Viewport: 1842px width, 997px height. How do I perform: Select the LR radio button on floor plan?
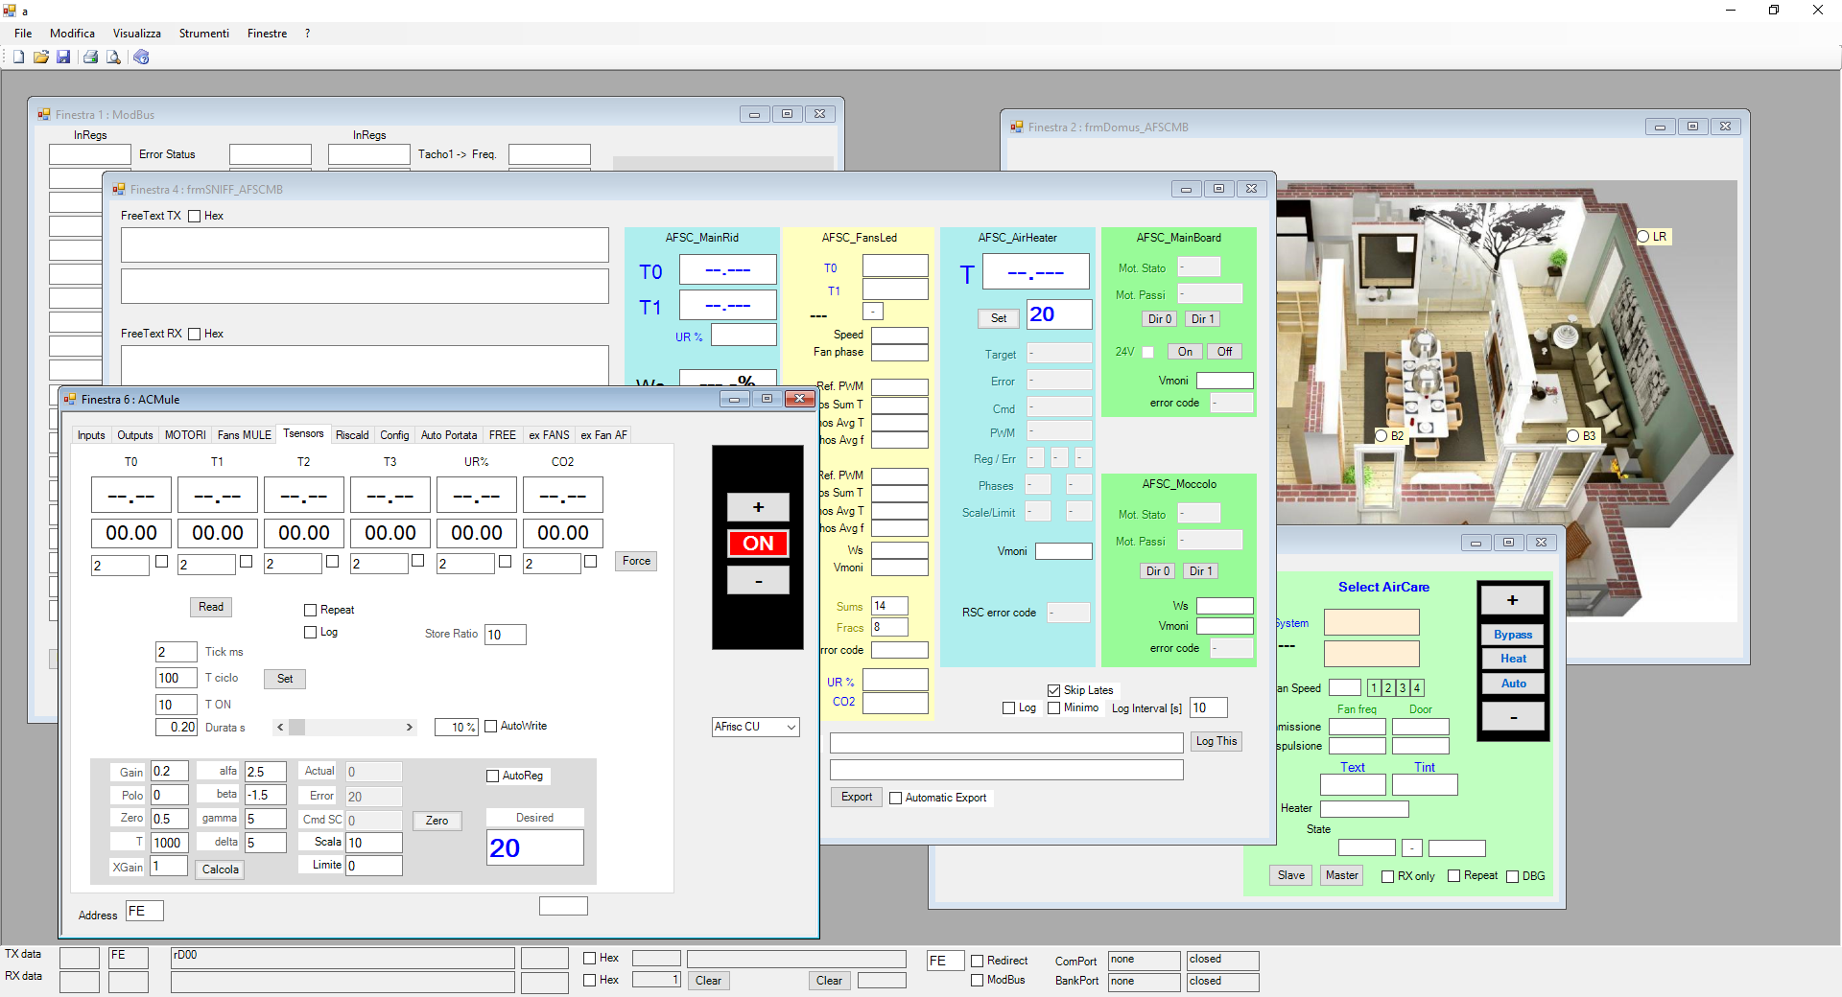pos(1643,237)
